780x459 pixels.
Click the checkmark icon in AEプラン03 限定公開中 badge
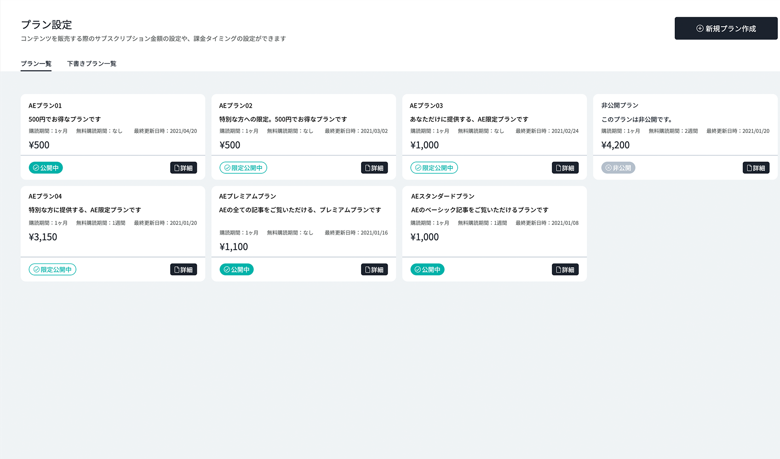pyautogui.click(x=418, y=167)
